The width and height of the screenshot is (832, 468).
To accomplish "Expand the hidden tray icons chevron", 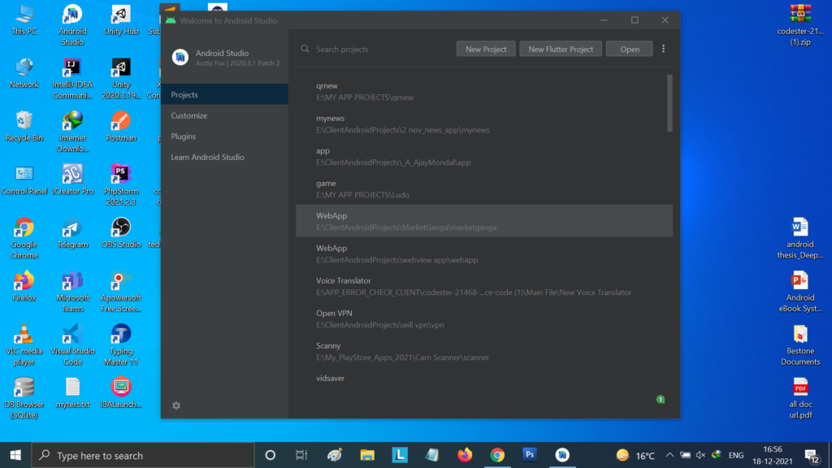I will (669, 455).
